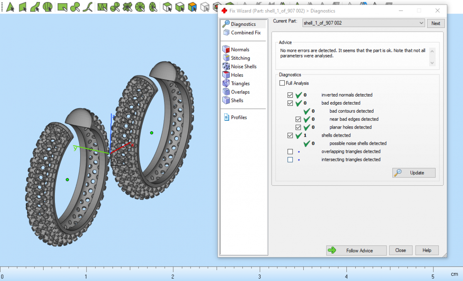Image resolution: width=463 pixels, height=281 pixels.
Task: Uncheck the inverted normals detected checkbox
Action: pos(290,95)
